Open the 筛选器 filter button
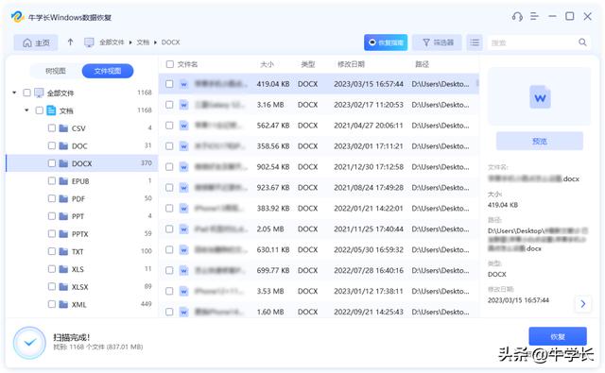The width and height of the screenshot is (605, 373). pyautogui.click(x=437, y=42)
